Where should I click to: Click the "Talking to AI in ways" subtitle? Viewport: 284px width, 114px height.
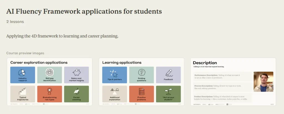coord(209,67)
